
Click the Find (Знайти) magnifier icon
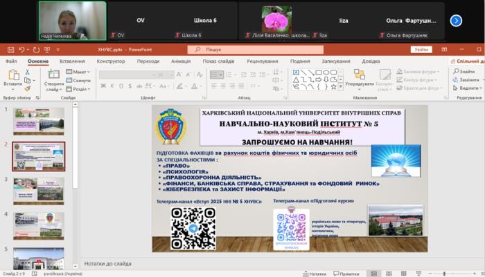455,71
